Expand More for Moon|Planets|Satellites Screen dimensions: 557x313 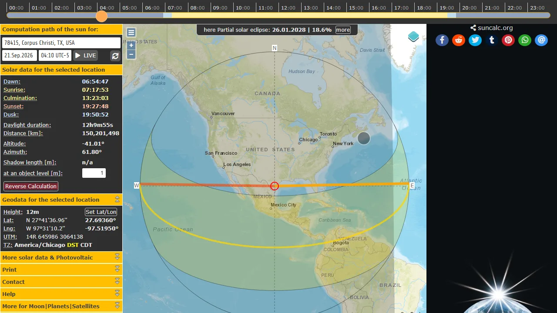click(117, 306)
